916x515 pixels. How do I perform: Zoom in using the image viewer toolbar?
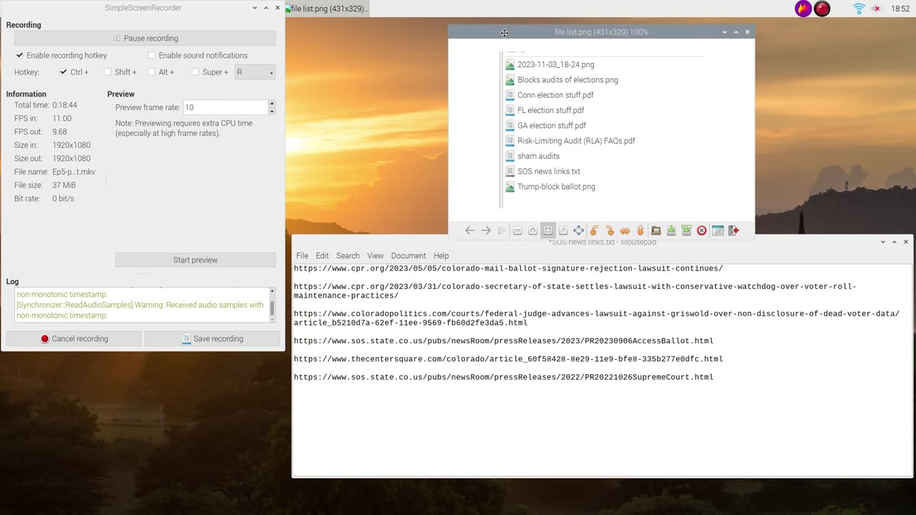pos(532,230)
